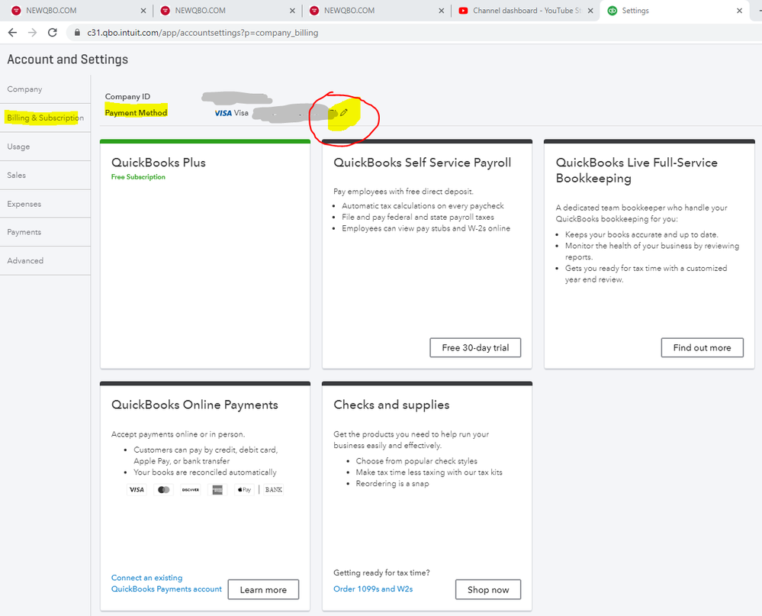Screen dimensions: 762x616
Task: Click 'Accept payments online or in person.' text
Action: (178, 434)
